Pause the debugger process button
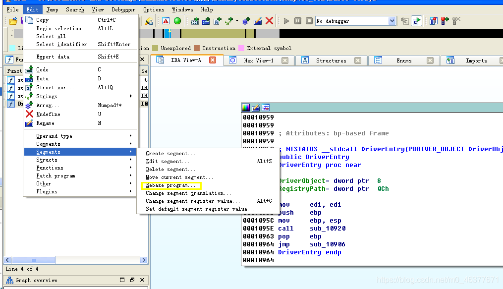Screen dimensions: 503x289 [x=298, y=21]
